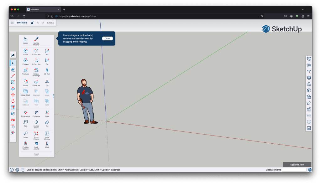Click the Zoom Extents tool
Screen dimensions: 321x184
coord(36,134)
